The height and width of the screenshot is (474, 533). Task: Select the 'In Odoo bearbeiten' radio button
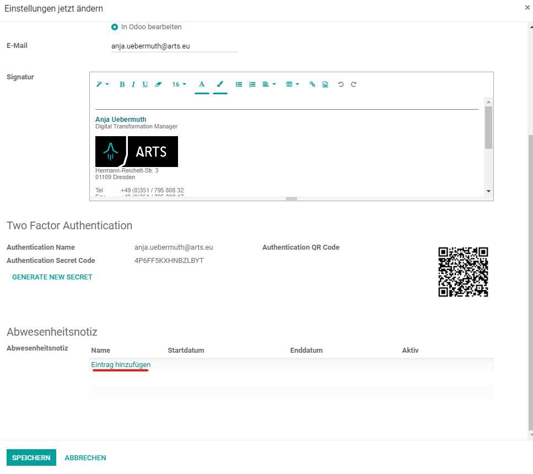(115, 27)
